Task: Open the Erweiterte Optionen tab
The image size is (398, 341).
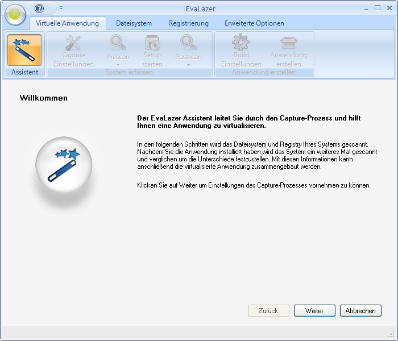Action: pyautogui.click(x=254, y=23)
